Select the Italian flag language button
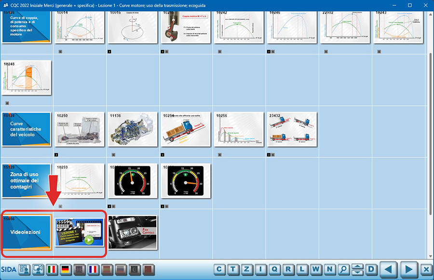The image size is (434, 280). (52, 269)
